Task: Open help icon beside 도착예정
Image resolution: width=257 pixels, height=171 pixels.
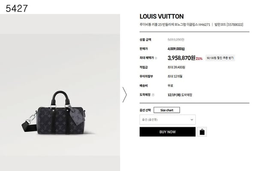Action: (153, 95)
